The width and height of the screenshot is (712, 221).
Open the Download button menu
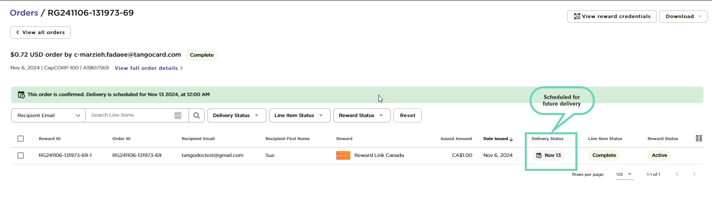tap(683, 16)
